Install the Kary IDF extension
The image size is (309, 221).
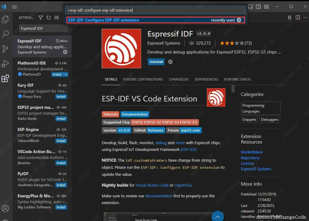pos(61,97)
